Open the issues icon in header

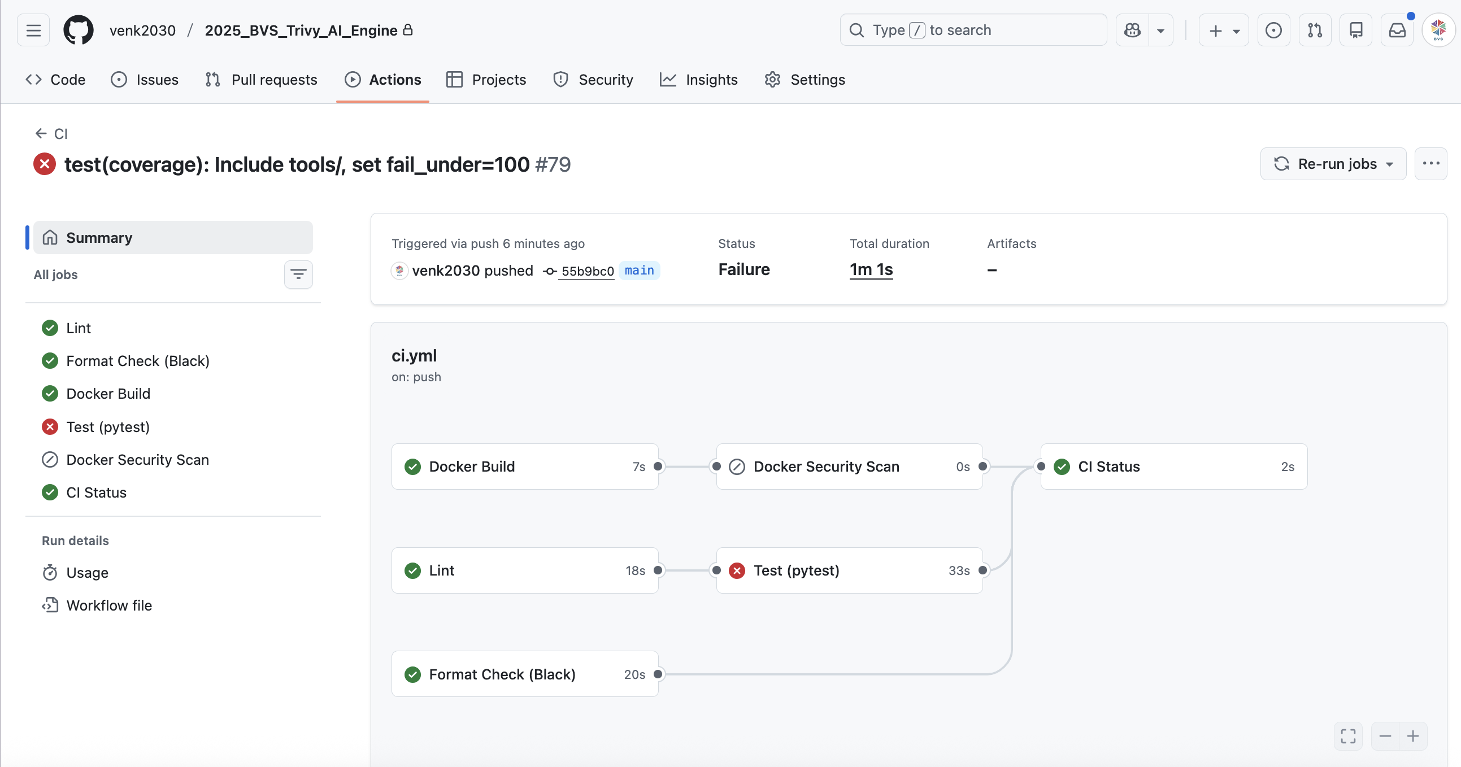click(x=1273, y=30)
